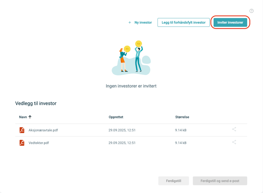This screenshot has height=193, width=263.
Task: Click the plus icon beside Ny investor
Action: [x=130, y=23]
